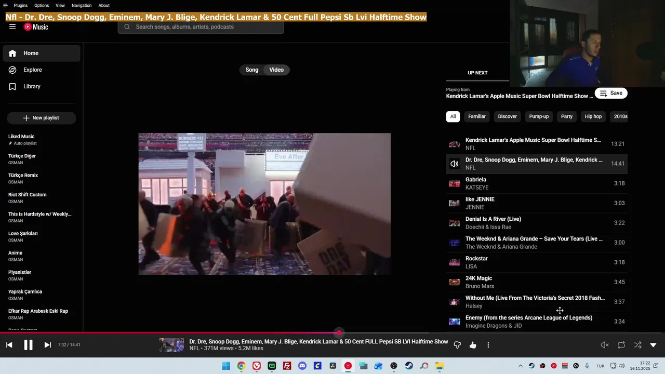Viewport: 665px width, 374px height.
Task: Pause playback with the pause button
Action: 28,345
